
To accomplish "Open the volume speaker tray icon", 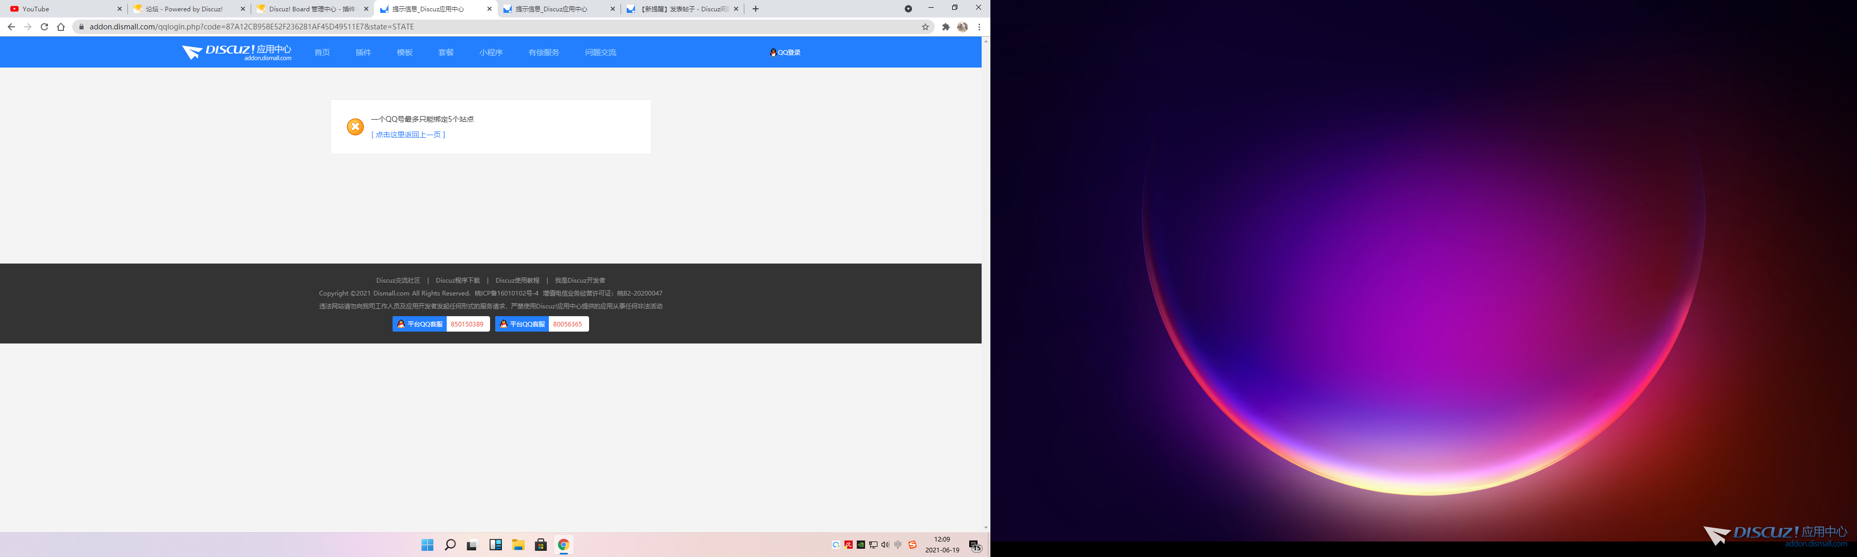I will coord(885,545).
